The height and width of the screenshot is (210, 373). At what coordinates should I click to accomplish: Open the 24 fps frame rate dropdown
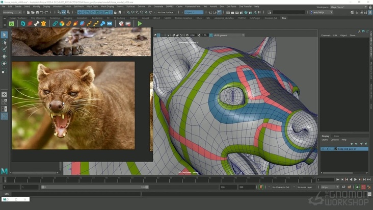click(x=330, y=187)
